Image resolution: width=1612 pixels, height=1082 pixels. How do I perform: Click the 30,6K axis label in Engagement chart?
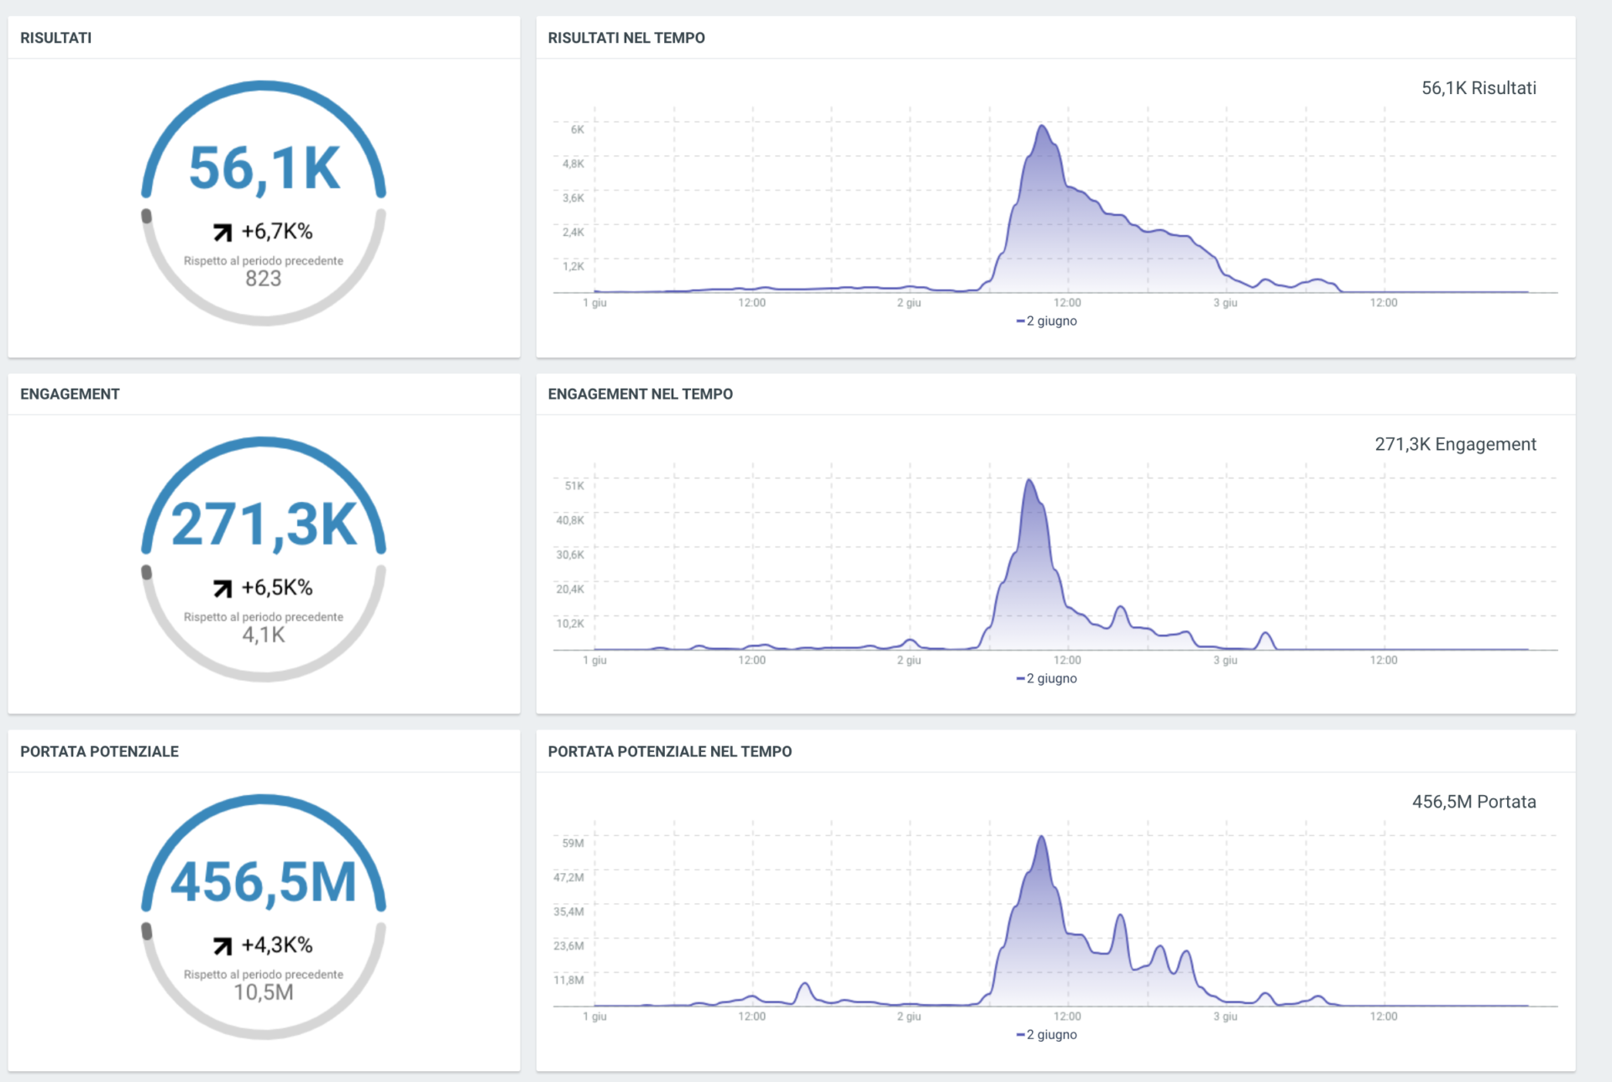point(570,554)
